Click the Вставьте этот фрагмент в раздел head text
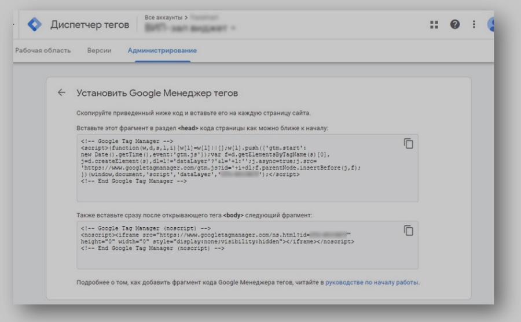 tap(202, 128)
